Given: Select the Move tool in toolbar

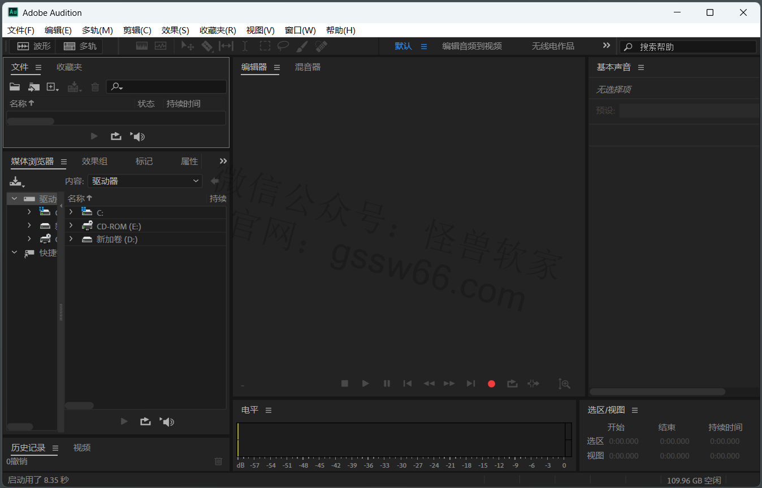Looking at the screenshot, I should tap(188, 46).
